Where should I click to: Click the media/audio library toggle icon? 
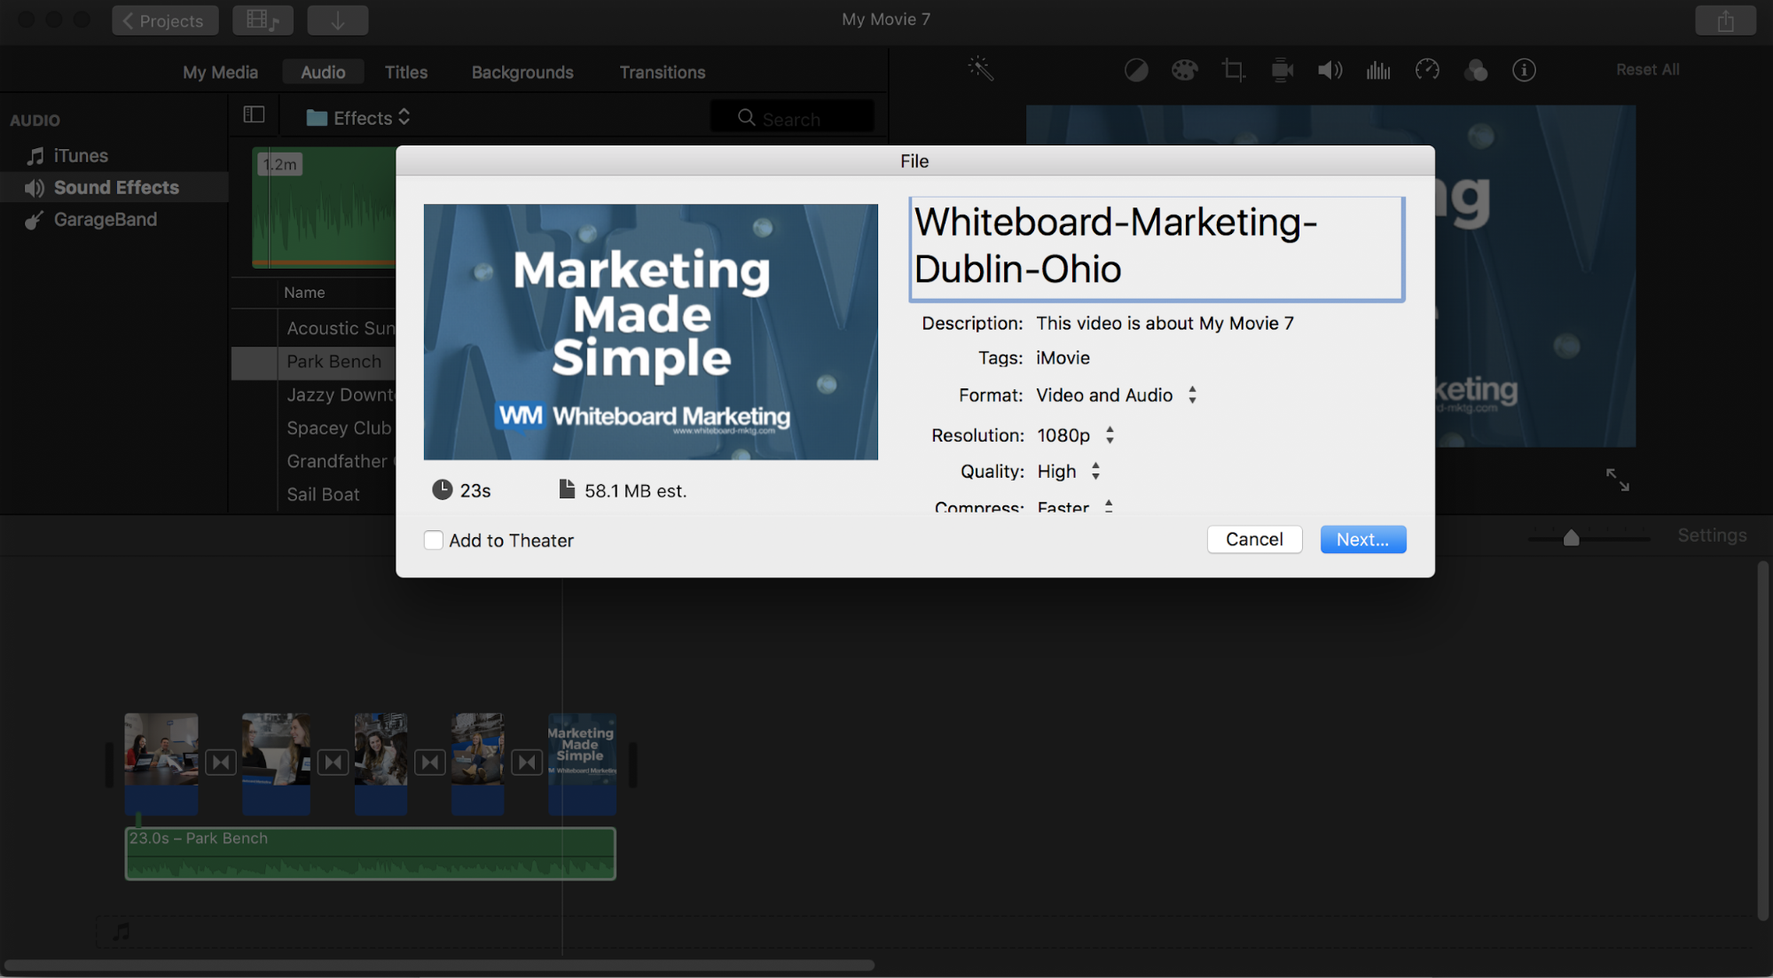(x=263, y=20)
